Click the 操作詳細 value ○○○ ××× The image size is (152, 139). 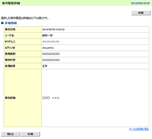click(51, 98)
